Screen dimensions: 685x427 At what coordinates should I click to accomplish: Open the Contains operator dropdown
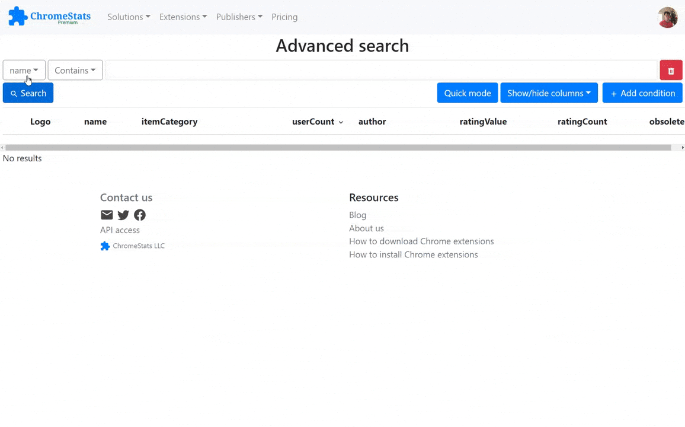pyautogui.click(x=75, y=71)
